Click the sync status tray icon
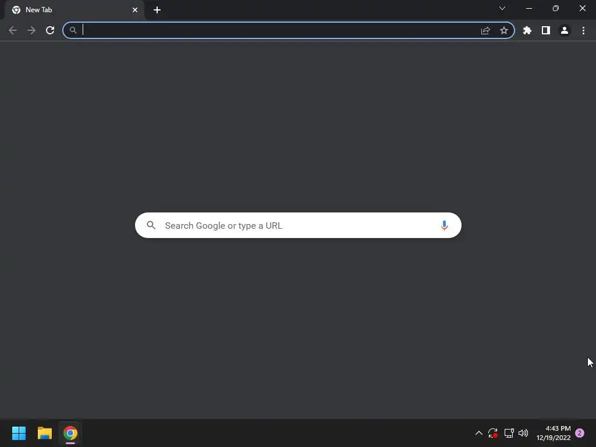The height and width of the screenshot is (447, 596). point(493,433)
